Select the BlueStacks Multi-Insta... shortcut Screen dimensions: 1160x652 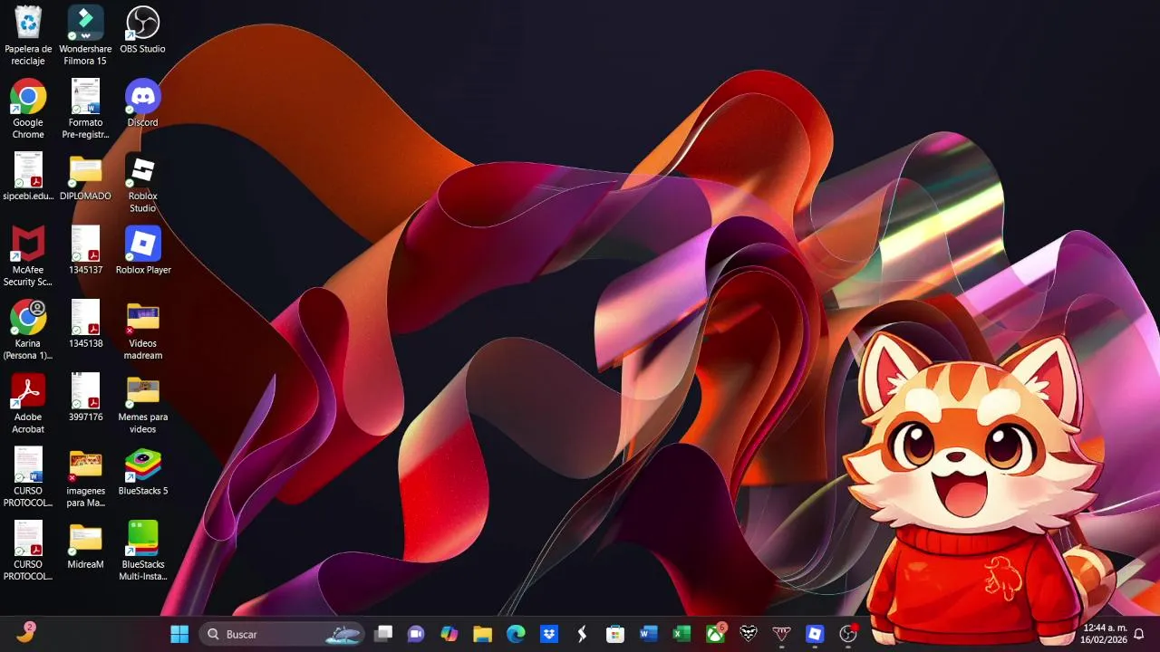pyautogui.click(x=142, y=551)
